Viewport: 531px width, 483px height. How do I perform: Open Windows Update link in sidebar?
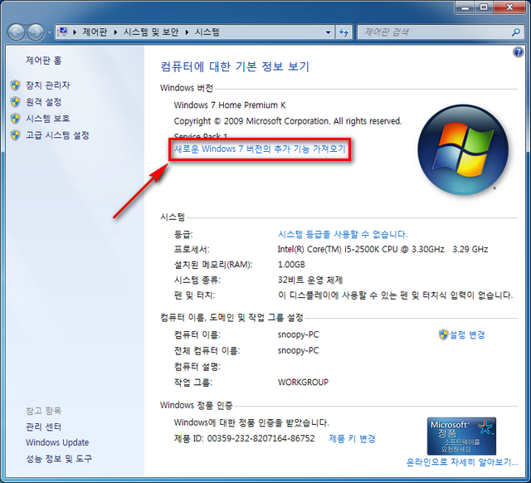[x=57, y=442]
